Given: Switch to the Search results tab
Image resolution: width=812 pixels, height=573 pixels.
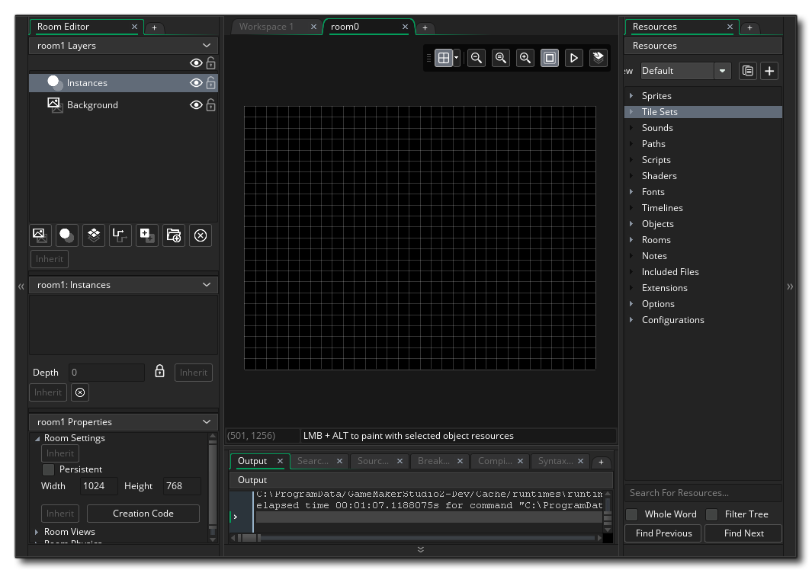Looking at the screenshot, I should click(x=313, y=461).
